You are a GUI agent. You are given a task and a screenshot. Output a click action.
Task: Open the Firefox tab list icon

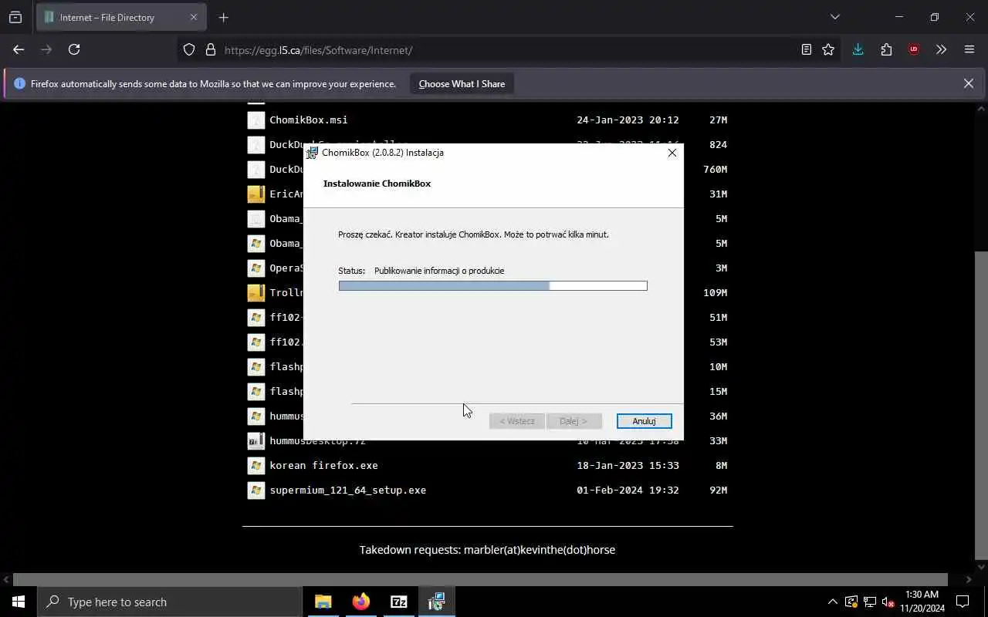pyautogui.click(x=15, y=17)
